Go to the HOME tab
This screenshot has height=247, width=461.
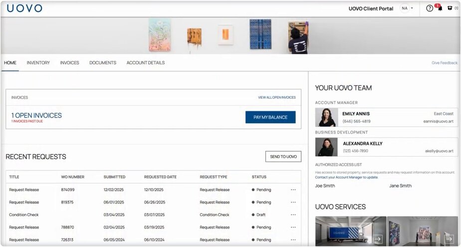coord(10,63)
